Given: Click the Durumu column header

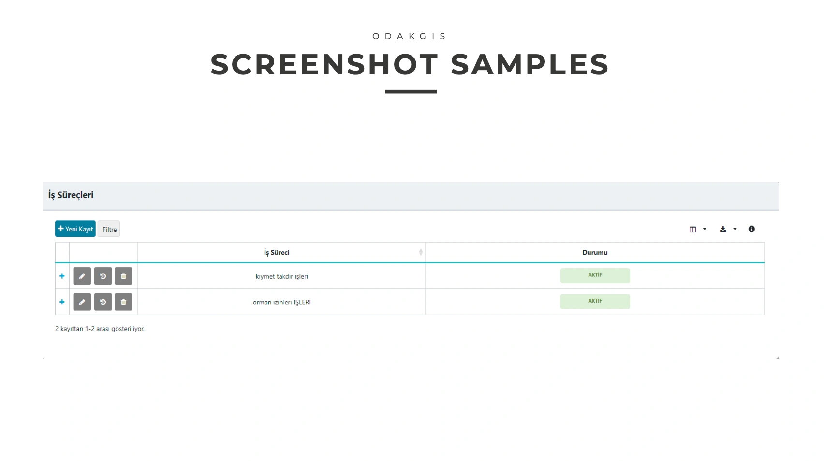Looking at the screenshot, I should [x=595, y=252].
